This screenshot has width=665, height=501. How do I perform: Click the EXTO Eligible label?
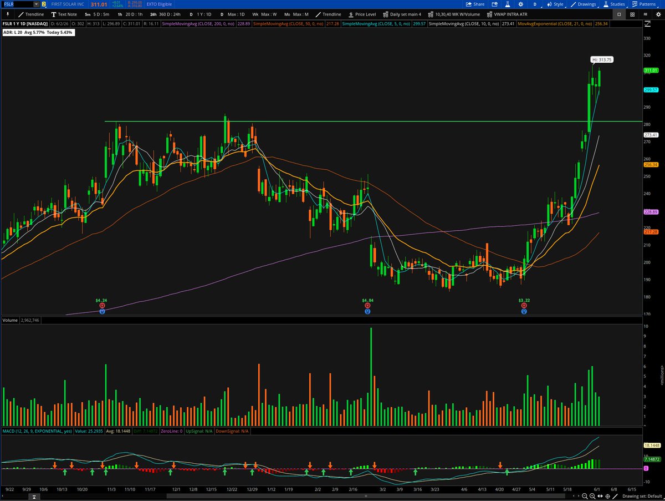[158, 4]
